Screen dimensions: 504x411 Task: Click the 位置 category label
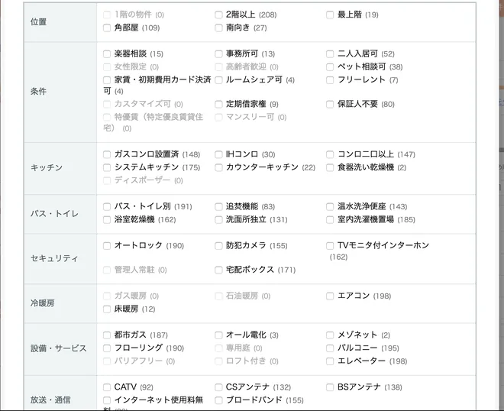coord(38,22)
